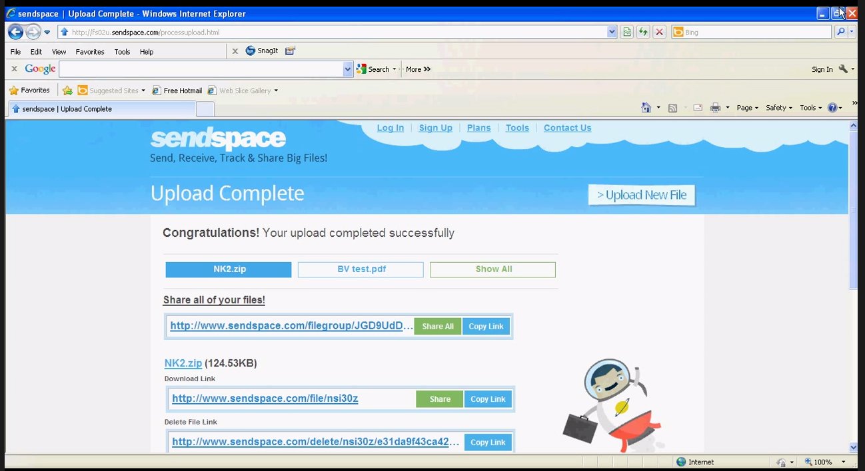865x471 pixels.
Task: Open the Favorites menu
Action: tap(89, 51)
